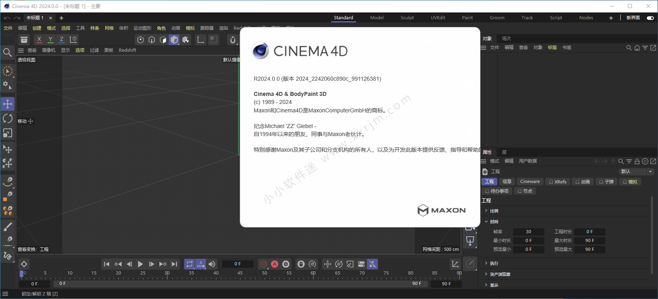
Task: Switch to the Sculpt layout tab
Action: point(407,18)
